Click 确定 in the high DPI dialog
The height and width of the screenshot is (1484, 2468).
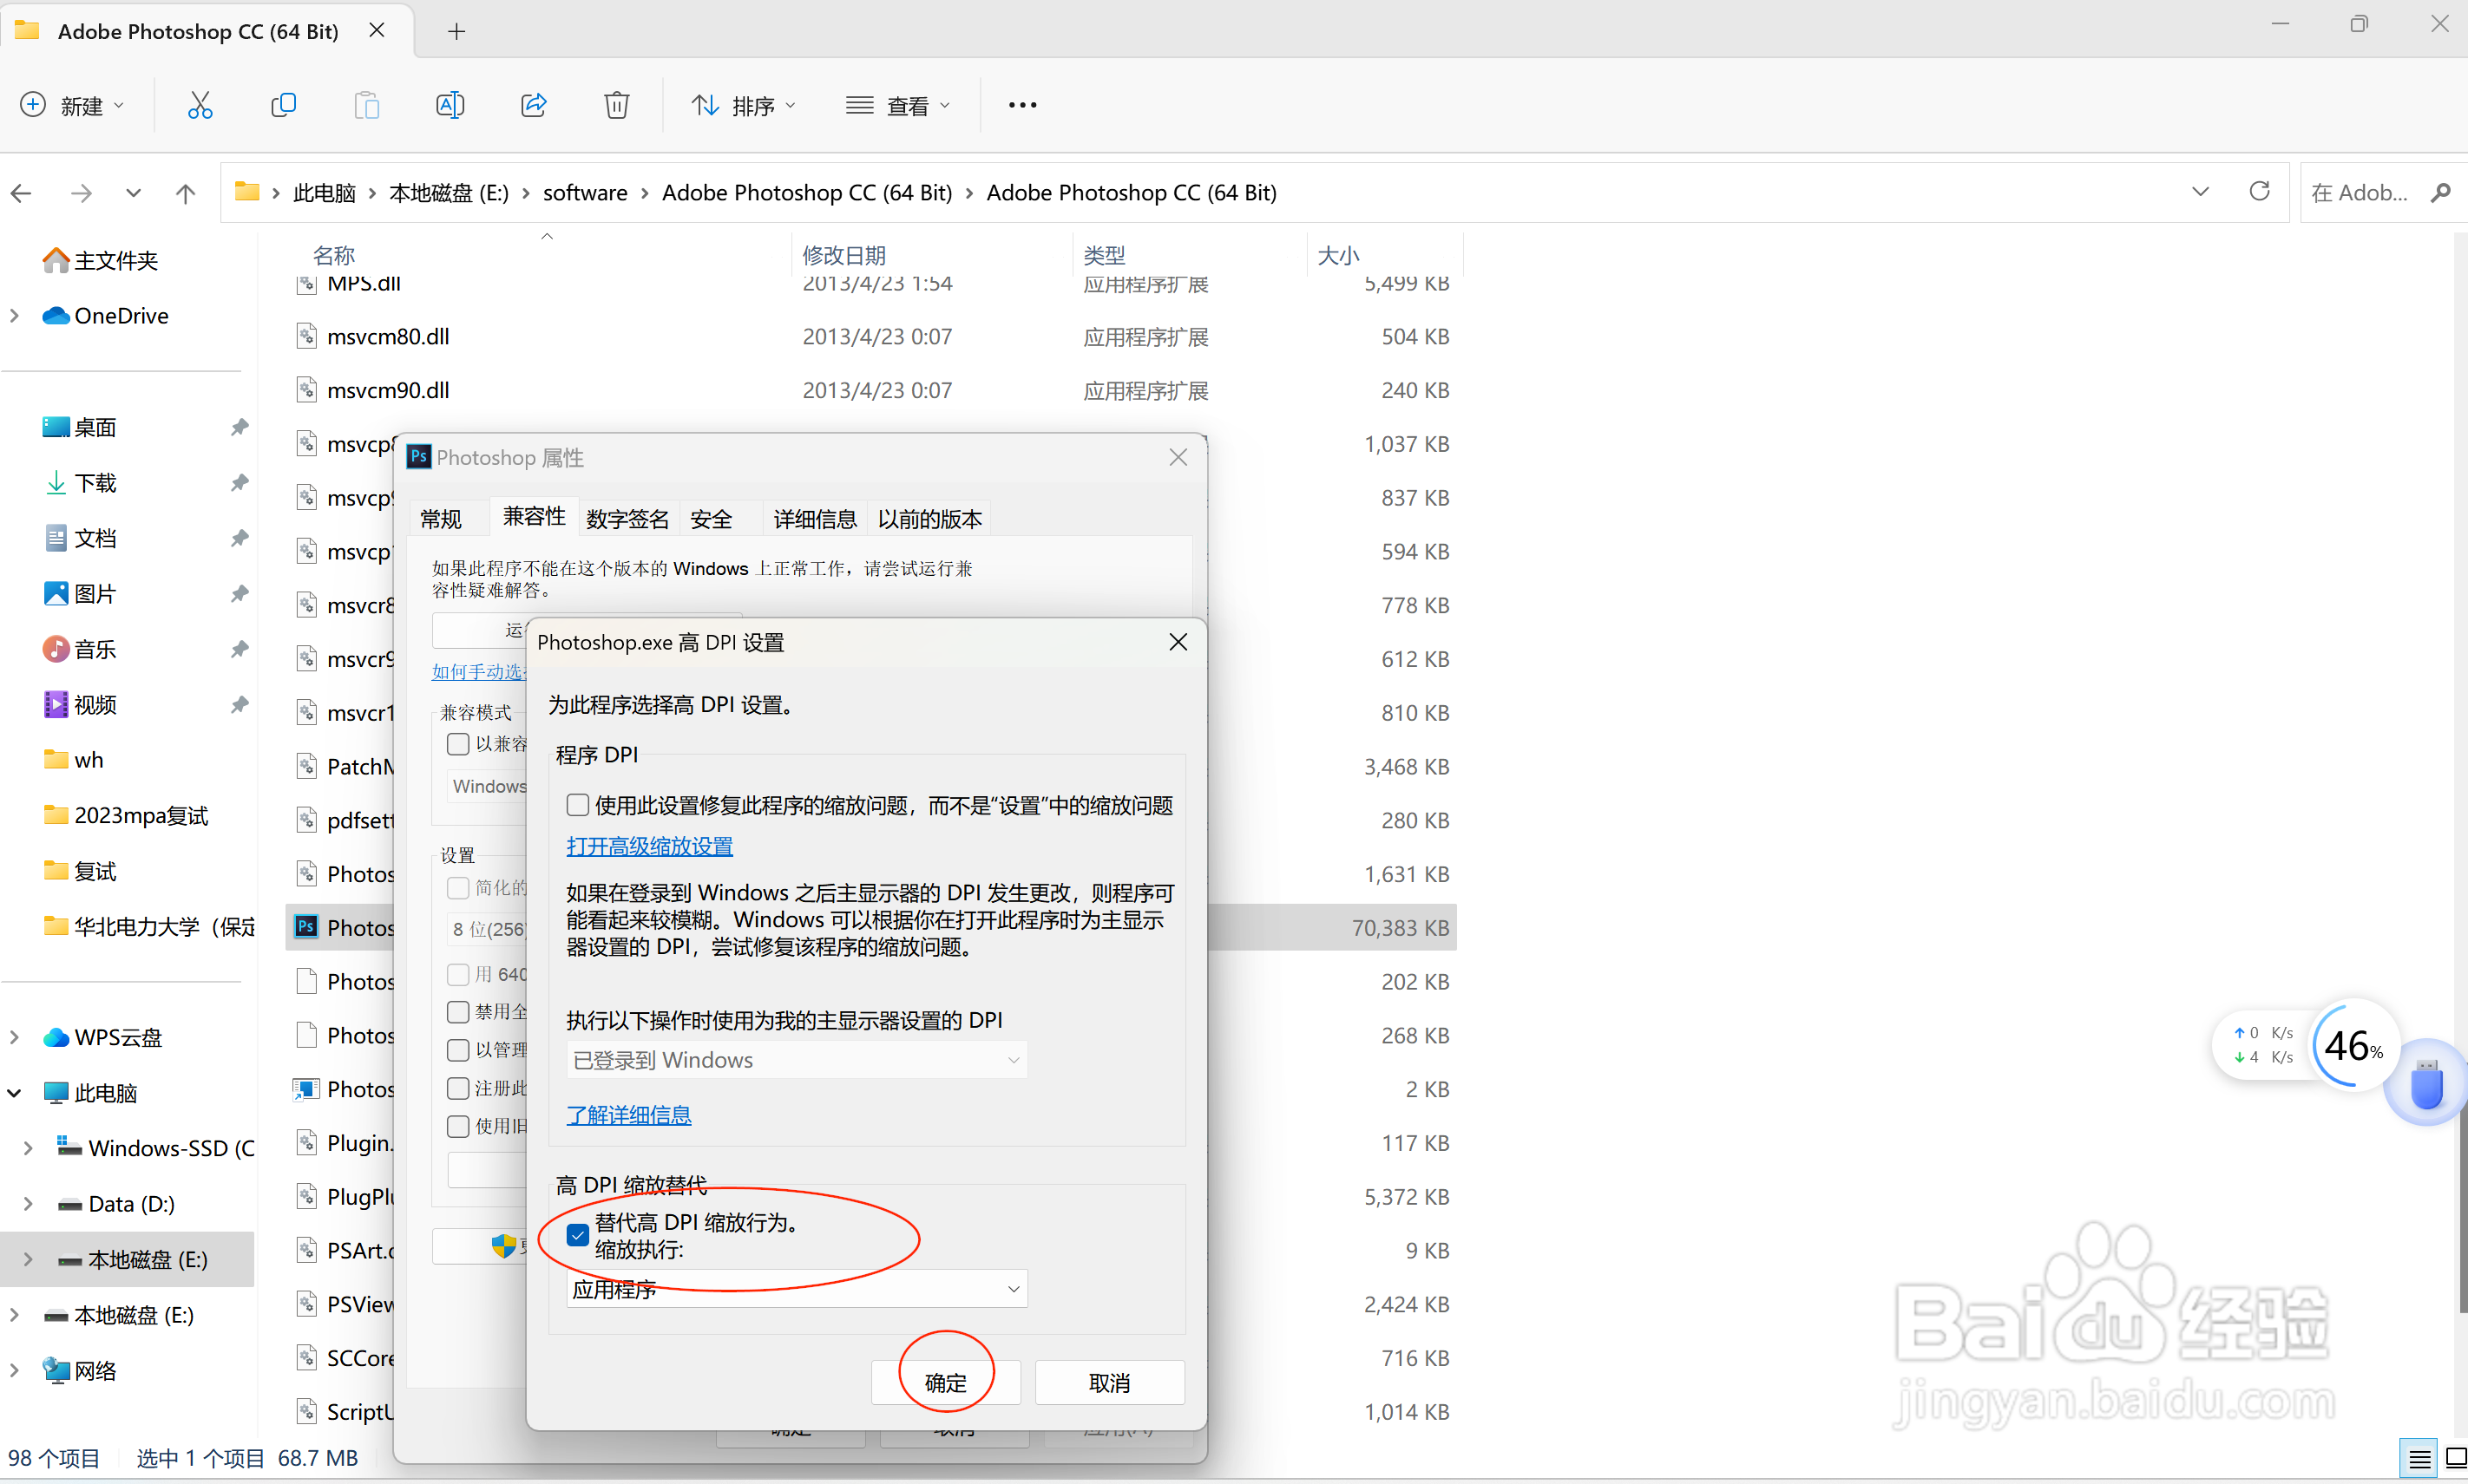[x=945, y=1382]
